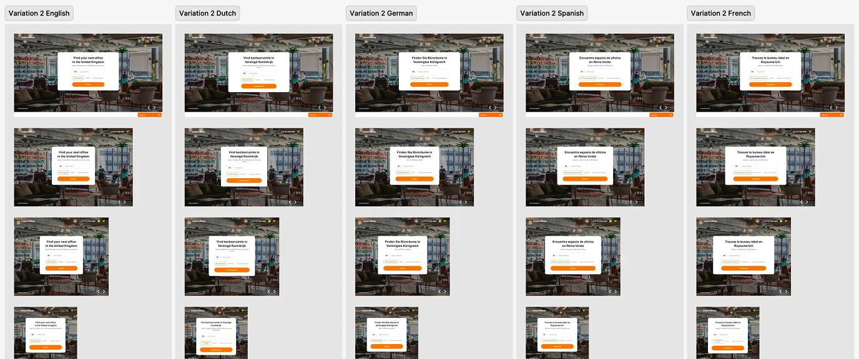859x359 pixels.
Task: Click phone number in French first frame header
Action: pyautogui.click(x=830, y=37)
